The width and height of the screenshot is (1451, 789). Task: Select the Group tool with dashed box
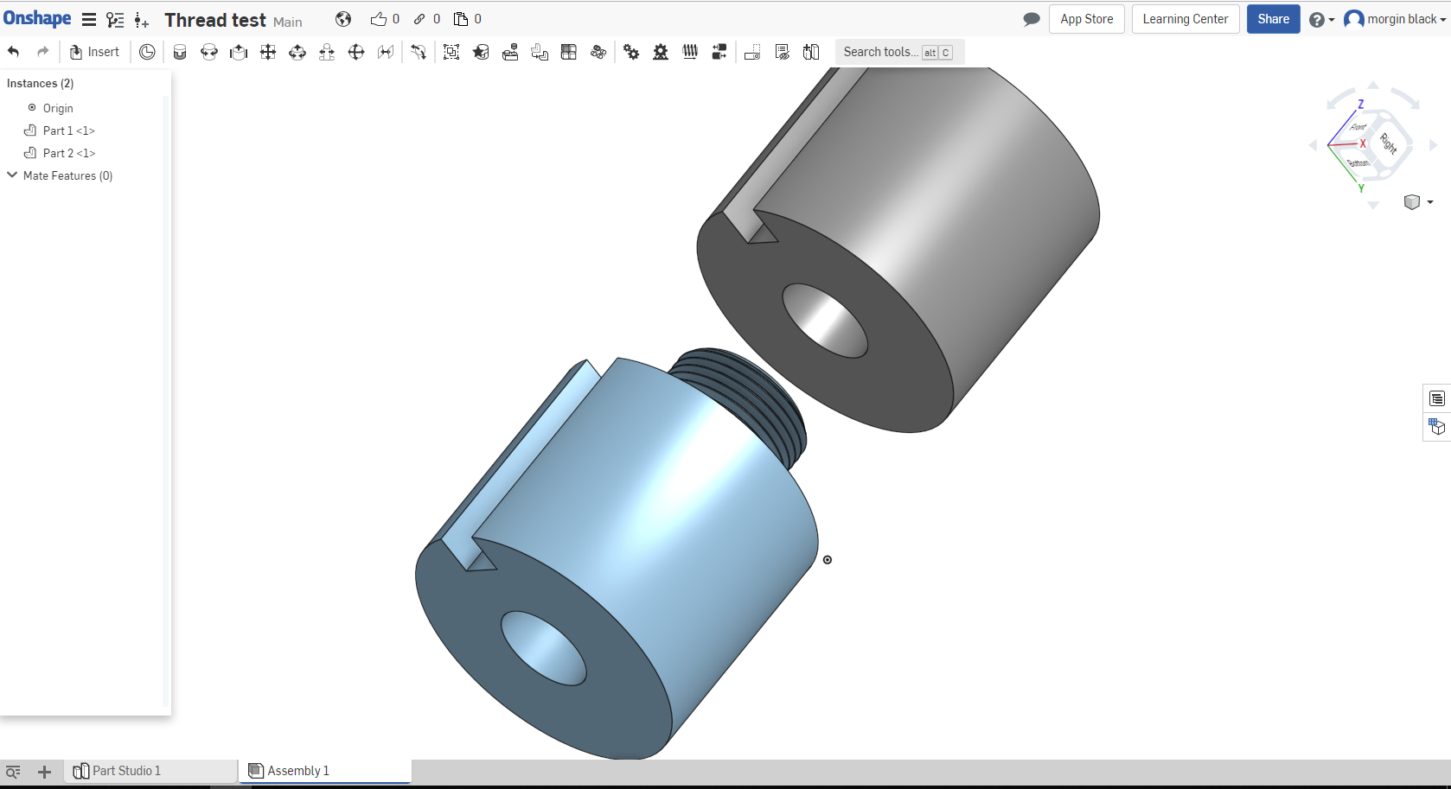(x=451, y=52)
